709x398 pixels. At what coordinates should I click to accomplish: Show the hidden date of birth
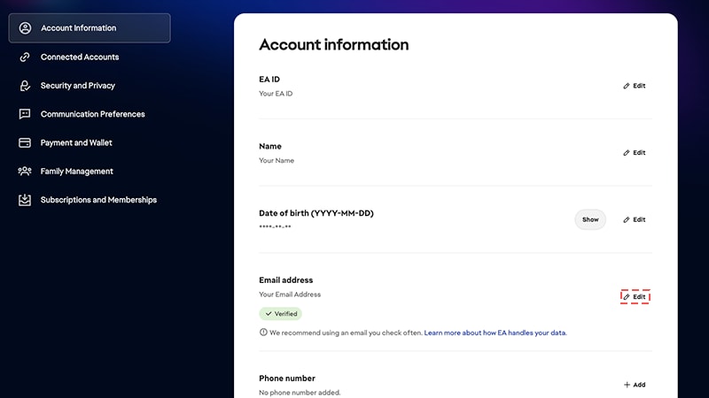[590, 219]
